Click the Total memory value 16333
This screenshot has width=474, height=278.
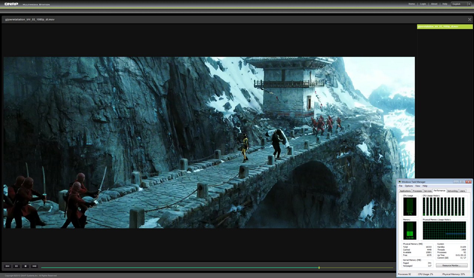[x=428, y=247]
